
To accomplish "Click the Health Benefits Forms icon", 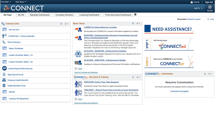I will 4,86.
